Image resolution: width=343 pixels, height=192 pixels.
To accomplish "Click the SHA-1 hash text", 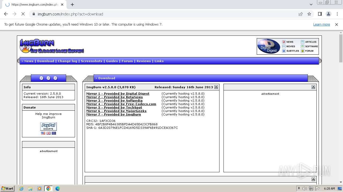I will (132, 128).
